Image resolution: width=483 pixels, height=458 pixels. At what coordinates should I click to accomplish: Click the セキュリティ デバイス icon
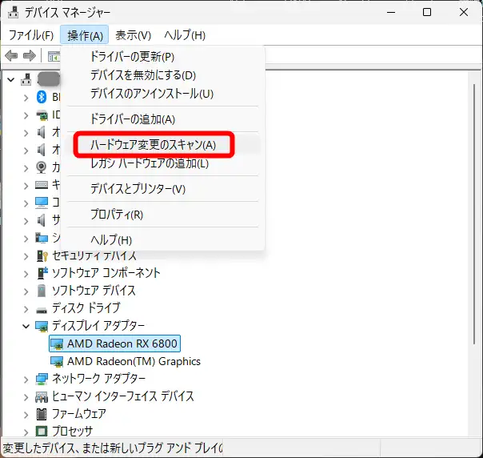(42, 255)
